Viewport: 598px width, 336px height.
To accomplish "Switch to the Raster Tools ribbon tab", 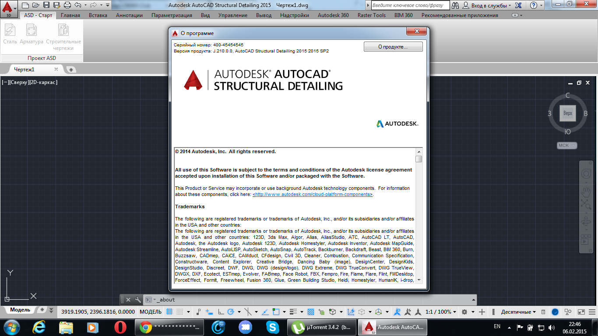I will coord(372,15).
